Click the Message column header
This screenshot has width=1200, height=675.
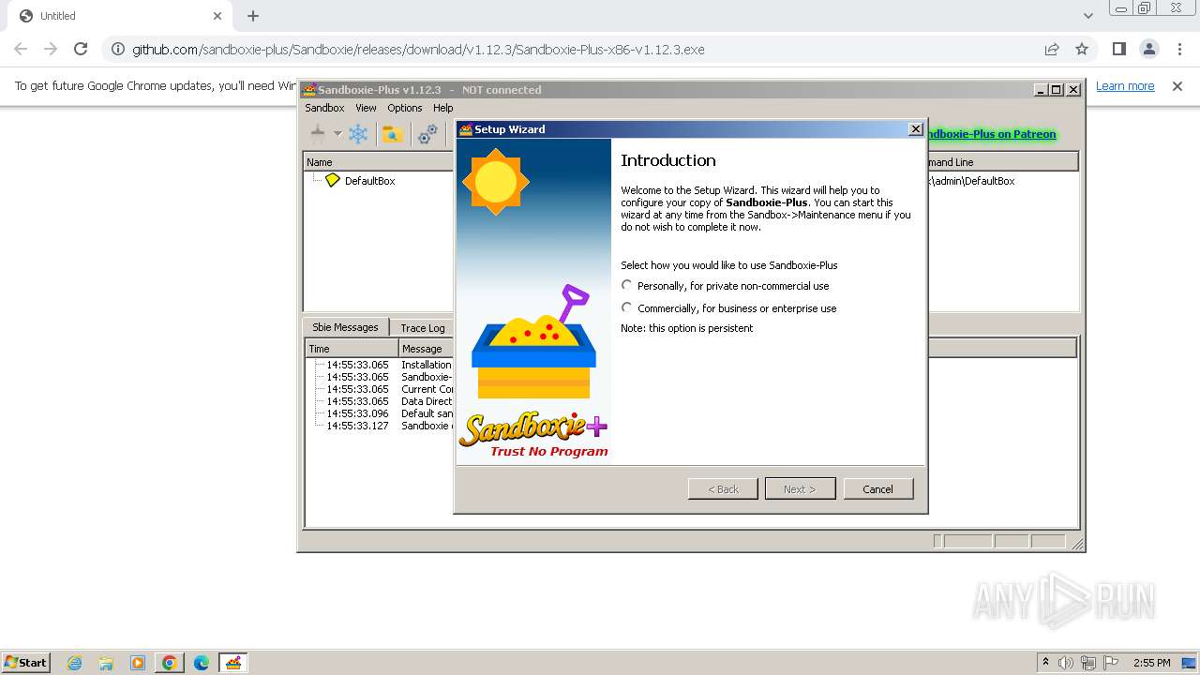coord(427,349)
